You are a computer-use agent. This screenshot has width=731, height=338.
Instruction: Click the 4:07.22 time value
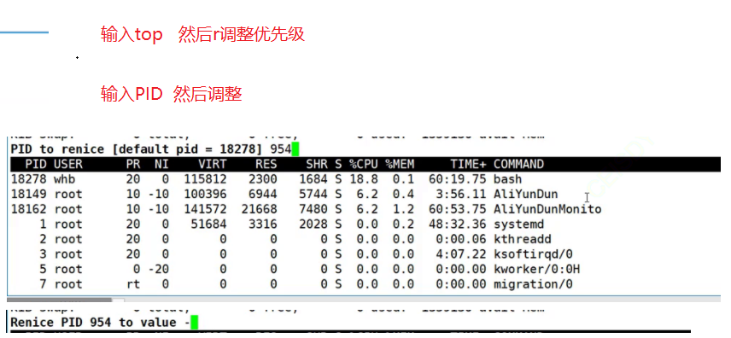pyautogui.click(x=461, y=254)
